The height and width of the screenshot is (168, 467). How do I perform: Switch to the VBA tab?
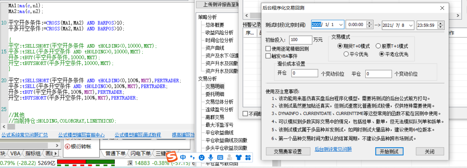(x=15, y=154)
